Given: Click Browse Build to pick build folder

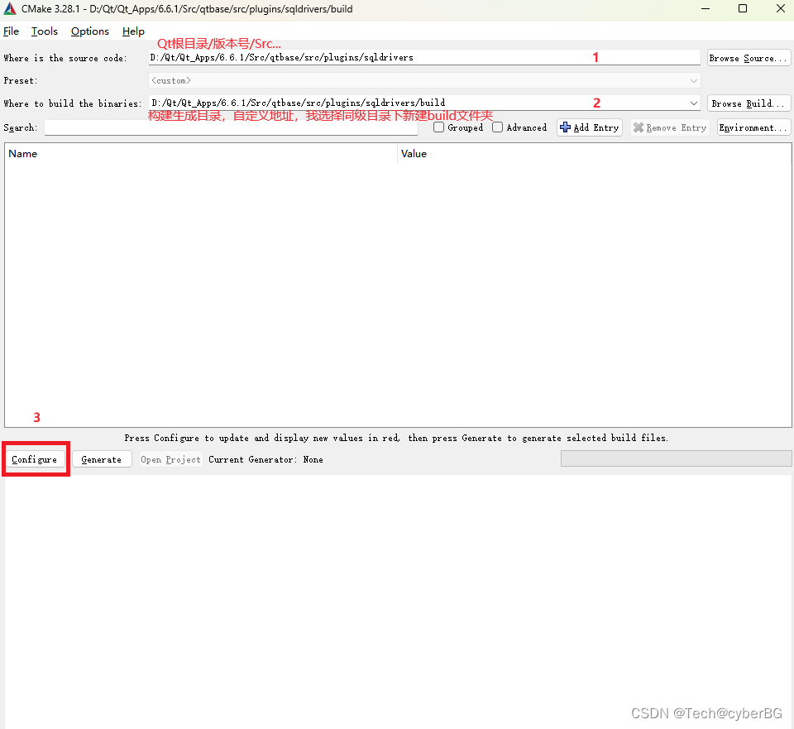Looking at the screenshot, I should click(x=749, y=103).
